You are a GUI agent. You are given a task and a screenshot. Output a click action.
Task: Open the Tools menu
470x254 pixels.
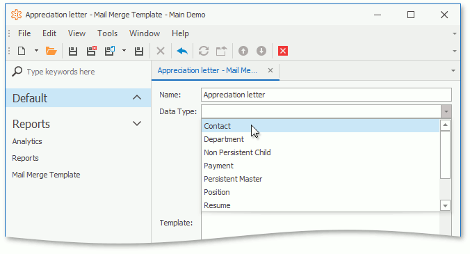point(107,33)
